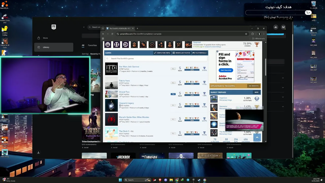The height and width of the screenshot is (183, 325).
Task: Go back in the browser
Action: [x=103, y=34]
